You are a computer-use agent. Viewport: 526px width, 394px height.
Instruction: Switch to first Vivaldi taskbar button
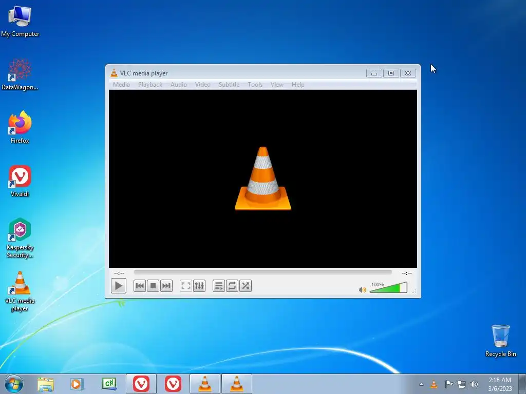click(x=141, y=384)
